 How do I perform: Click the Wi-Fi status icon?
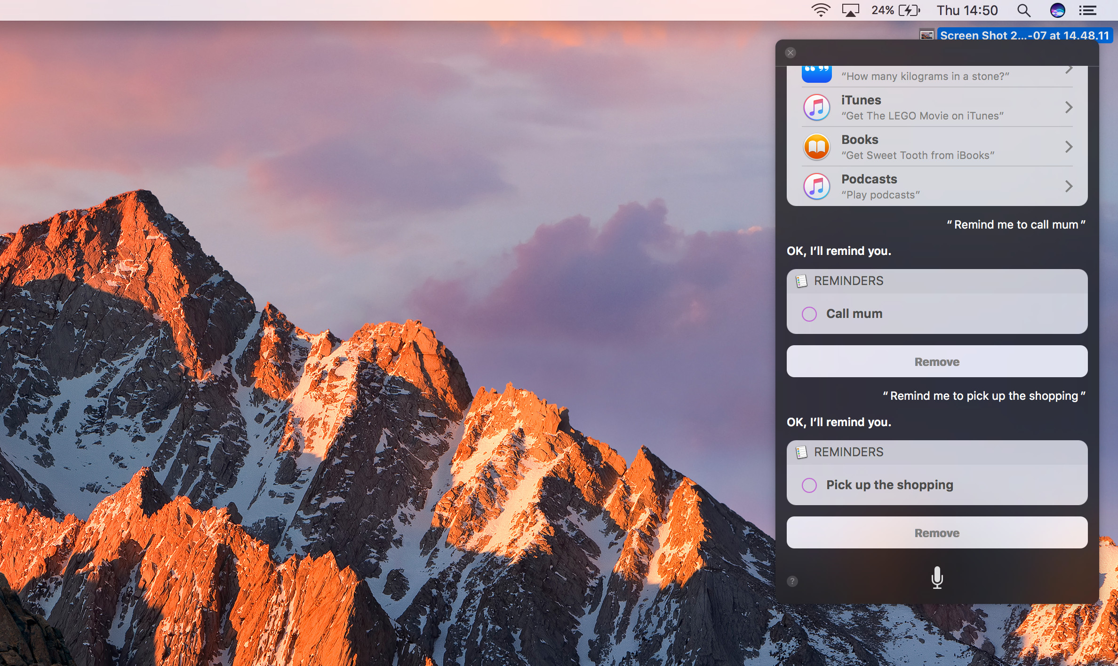point(821,10)
